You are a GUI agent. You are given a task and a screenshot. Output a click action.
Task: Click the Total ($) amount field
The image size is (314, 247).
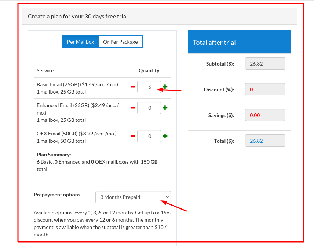265,141
